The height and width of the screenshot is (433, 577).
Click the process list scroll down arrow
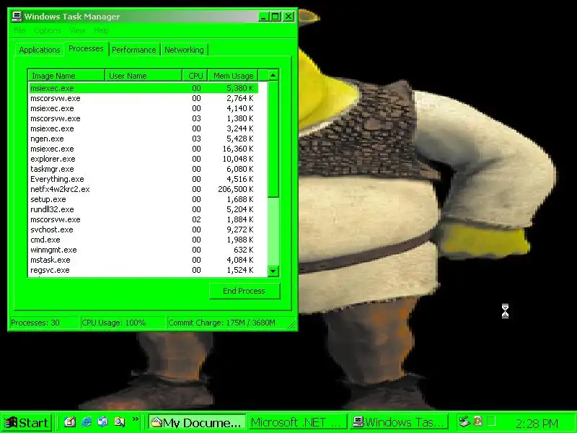(273, 271)
